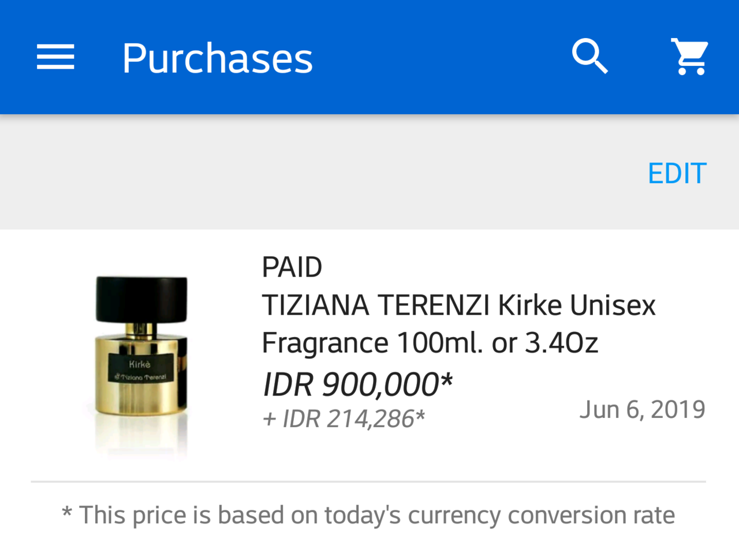The height and width of the screenshot is (545, 739).
Task: Tap the Kirke perfume bottle thumbnail
Action: point(141,364)
